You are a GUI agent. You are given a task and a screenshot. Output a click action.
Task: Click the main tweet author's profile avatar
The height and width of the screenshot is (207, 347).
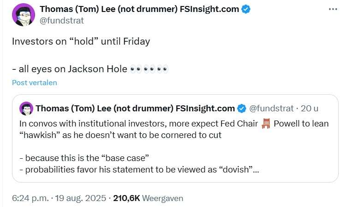click(23, 15)
